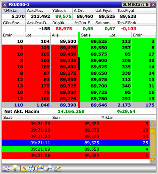Select the highlighted 09:21:11 trade row
The width and height of the screenshot is (158, 174).
76,143
